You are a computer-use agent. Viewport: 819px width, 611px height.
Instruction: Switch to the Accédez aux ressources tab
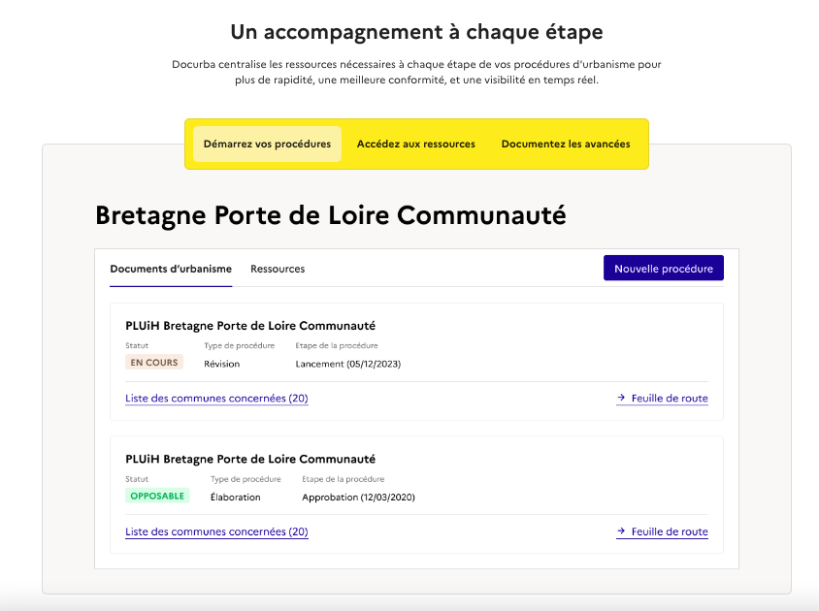coord(416,144)
